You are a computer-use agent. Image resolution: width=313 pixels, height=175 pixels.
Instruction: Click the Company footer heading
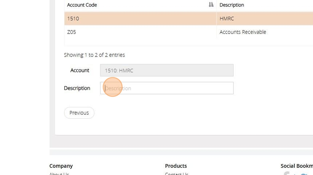[61, 166]
